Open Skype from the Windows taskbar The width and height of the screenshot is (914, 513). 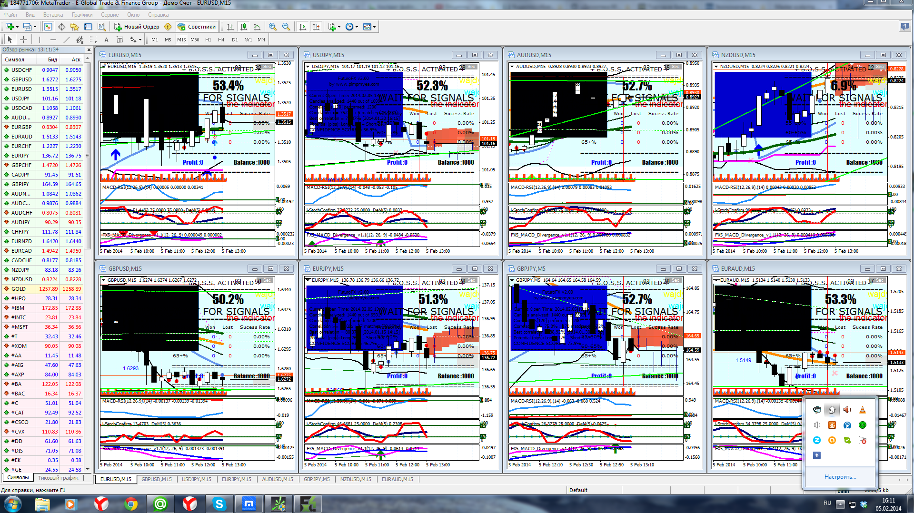219,503
